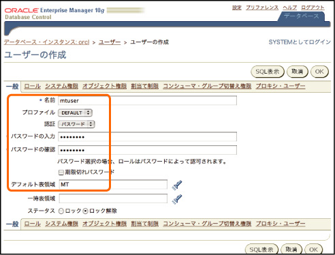
Task: Select the top 一般 tab
Action: click(12, 87)
